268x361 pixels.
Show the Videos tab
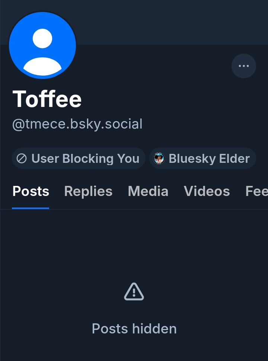207,191
